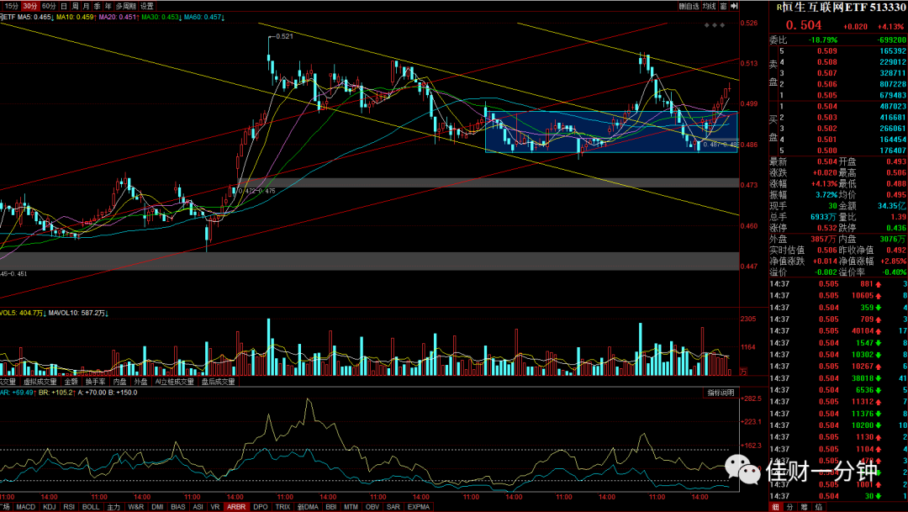Select RSI indicator tab

tap(69, 507)
